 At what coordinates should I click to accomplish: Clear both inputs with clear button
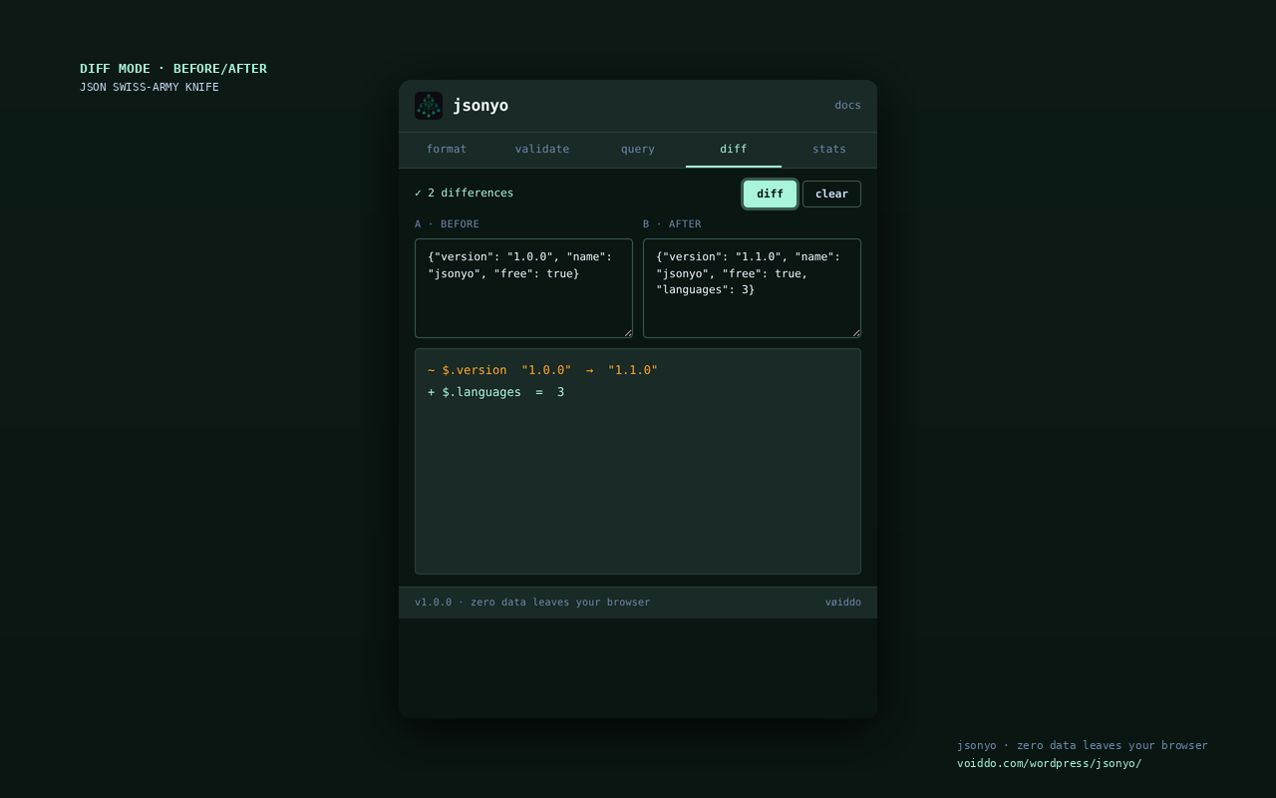[831, 194]
